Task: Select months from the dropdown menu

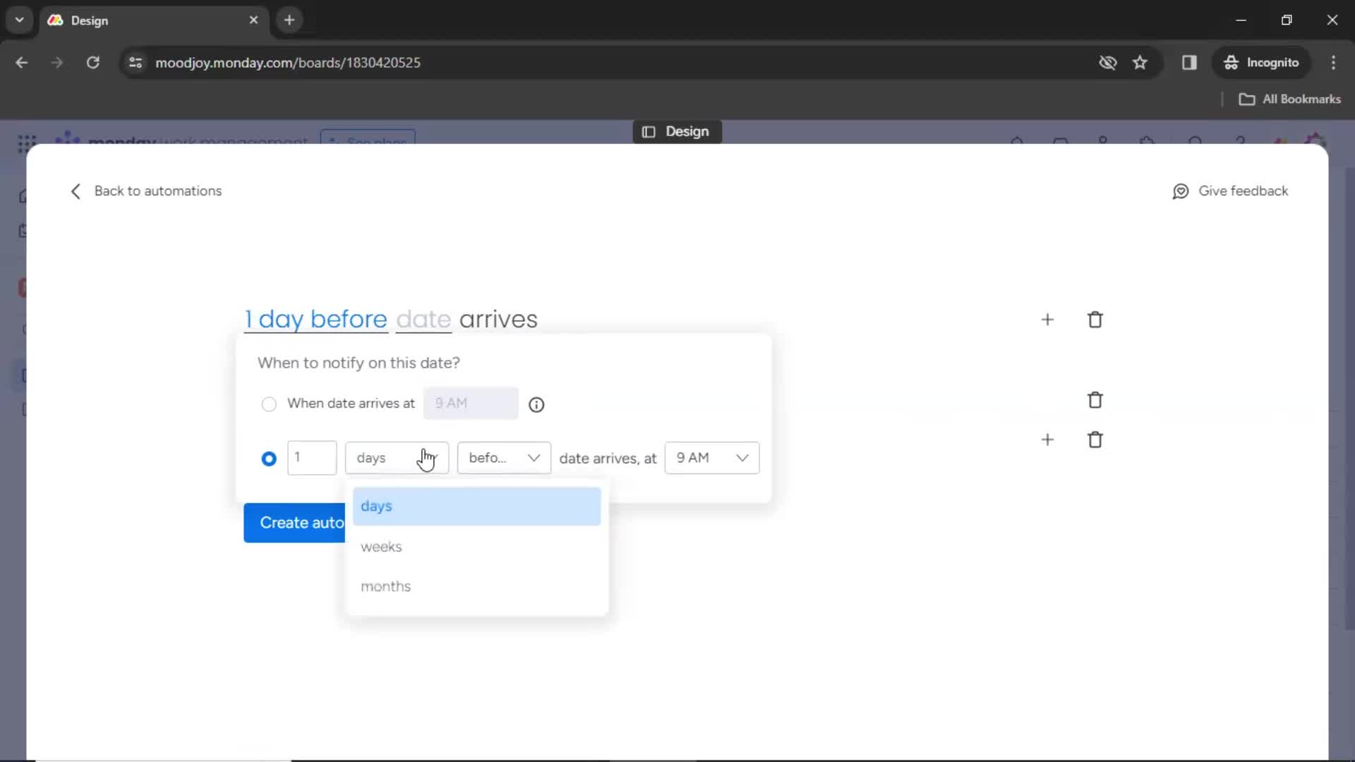Action: pos(385,585)
